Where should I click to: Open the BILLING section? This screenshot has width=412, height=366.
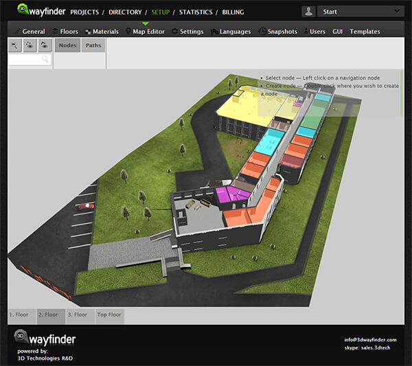(233, 12)
